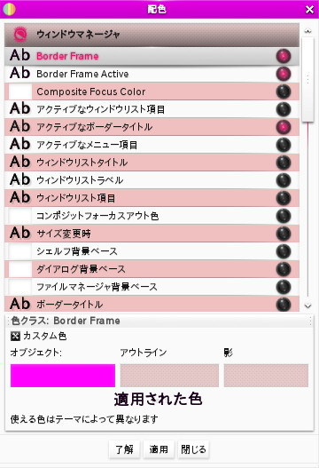This screenshot has height=468, width=319.
Task: Toggle the radio indicator on アクティブなボーダータイトル row
Action: click(284, 127)
